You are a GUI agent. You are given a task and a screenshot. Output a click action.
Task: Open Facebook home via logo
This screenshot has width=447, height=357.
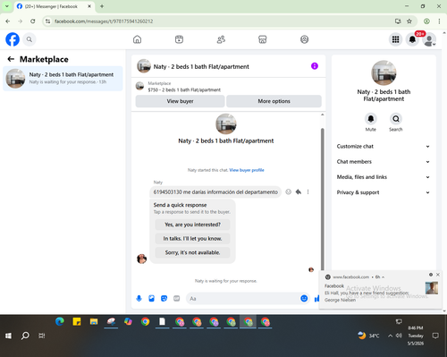(13, 39)
